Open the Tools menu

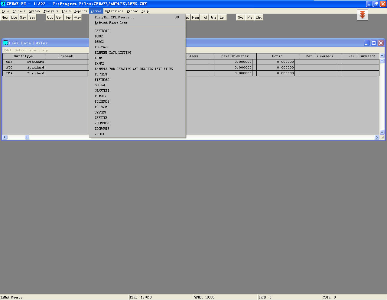pos(66,11)
